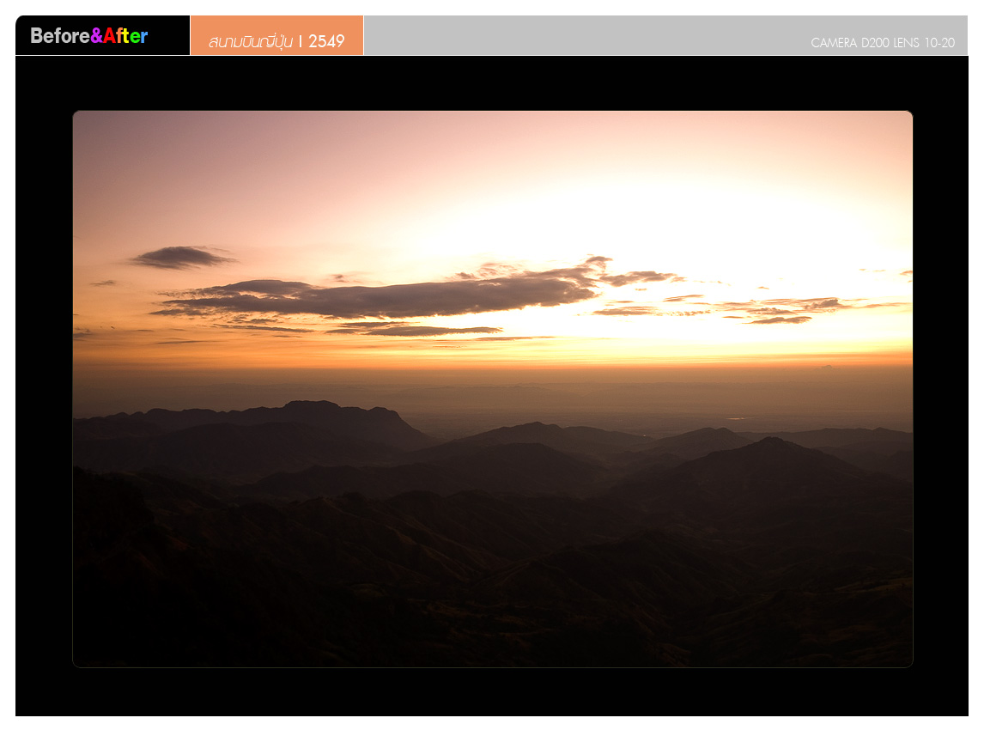Click the 'LENS 10-20' text
The width and height of the screenshot is (984, 730).
[x=924, y=43]
